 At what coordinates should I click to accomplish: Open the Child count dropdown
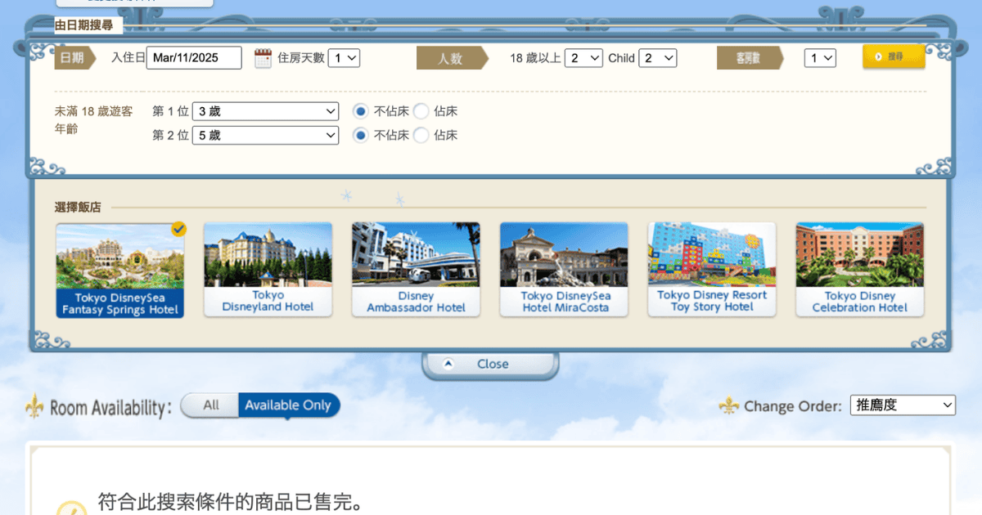[x=658, y=58]
